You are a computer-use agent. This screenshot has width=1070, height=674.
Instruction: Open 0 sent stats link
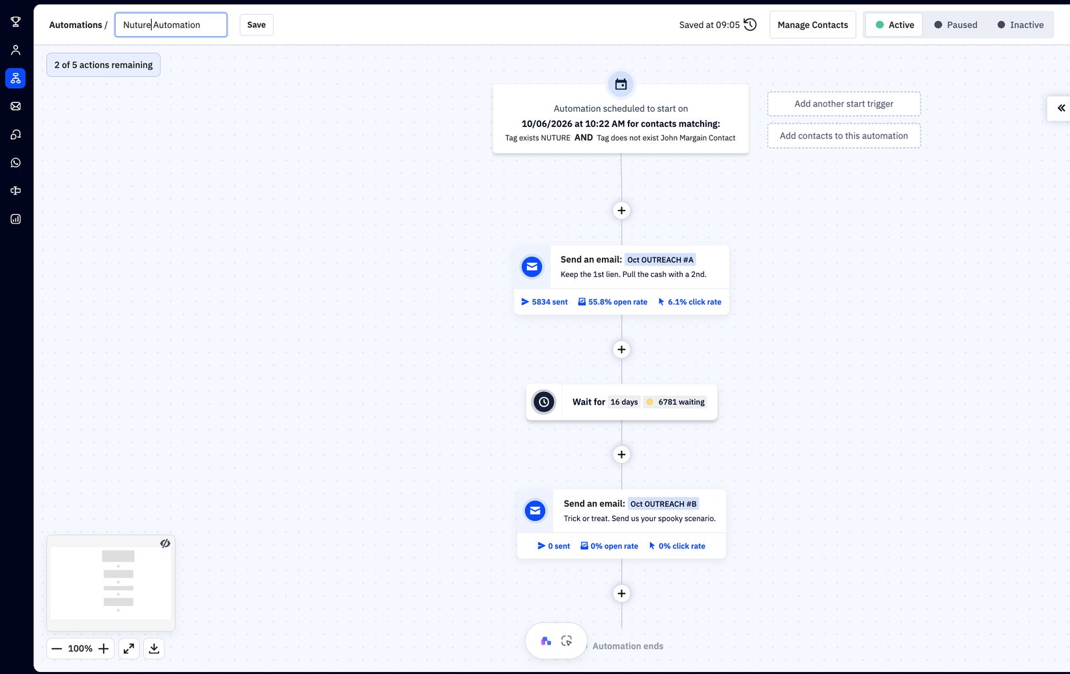click(554, 546)
